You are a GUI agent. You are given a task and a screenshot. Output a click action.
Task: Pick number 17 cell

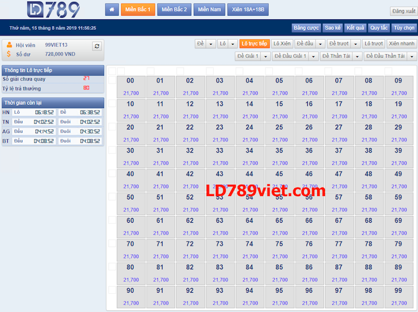tap(339, 110)
